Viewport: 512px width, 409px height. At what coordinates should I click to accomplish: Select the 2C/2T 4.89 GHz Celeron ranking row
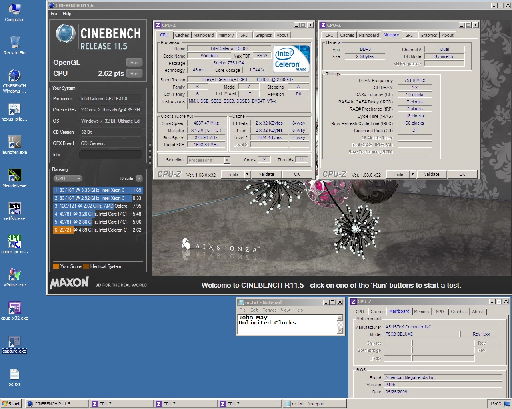98,230
